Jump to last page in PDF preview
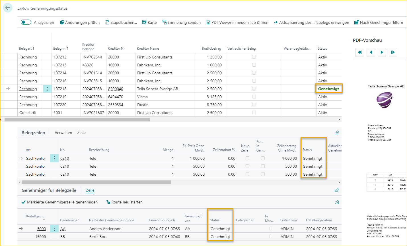The width and height of the screenshot is (407, 246). click(x=393, y=52)
